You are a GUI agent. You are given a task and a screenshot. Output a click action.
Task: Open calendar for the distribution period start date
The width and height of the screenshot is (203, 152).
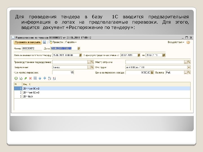pos(139,55)
